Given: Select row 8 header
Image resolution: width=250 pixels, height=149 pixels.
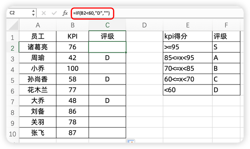Looking at the screenshot, I should click(x=12, y=111).
